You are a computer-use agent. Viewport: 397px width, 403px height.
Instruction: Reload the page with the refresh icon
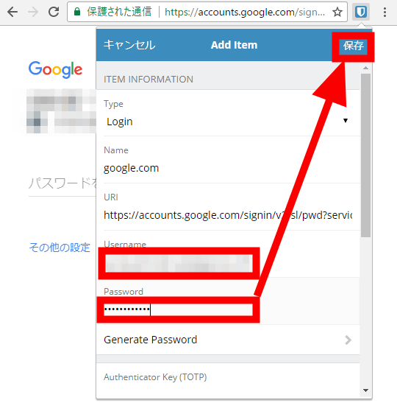point(54,12)
